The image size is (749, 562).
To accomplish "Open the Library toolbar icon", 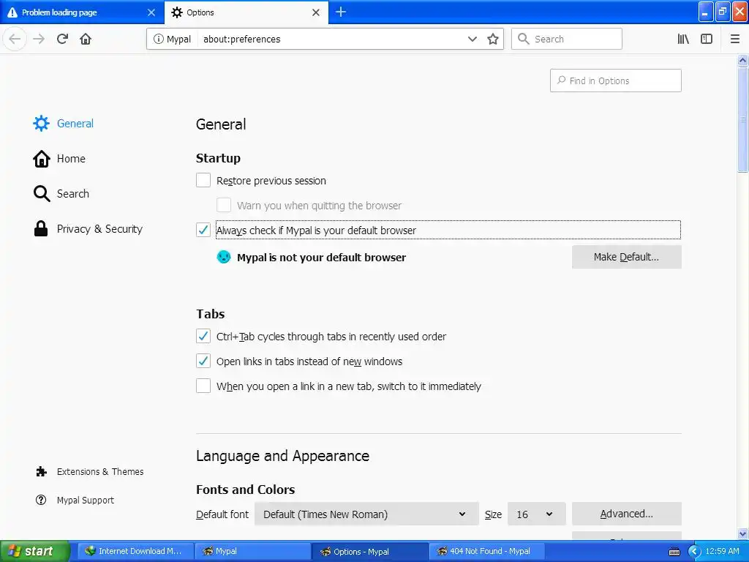I will click(x=683, y=39).
